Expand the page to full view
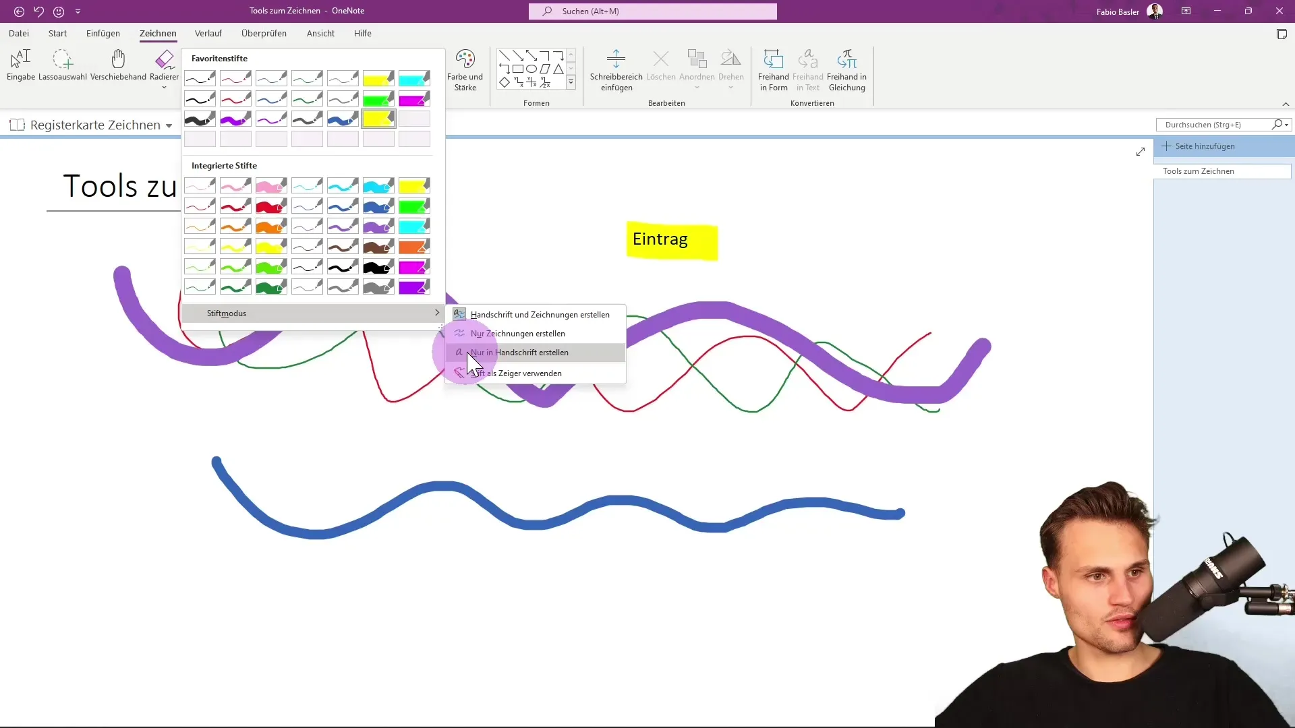The height and width of the screenshot is (728, 1295). click(1140, 152)
